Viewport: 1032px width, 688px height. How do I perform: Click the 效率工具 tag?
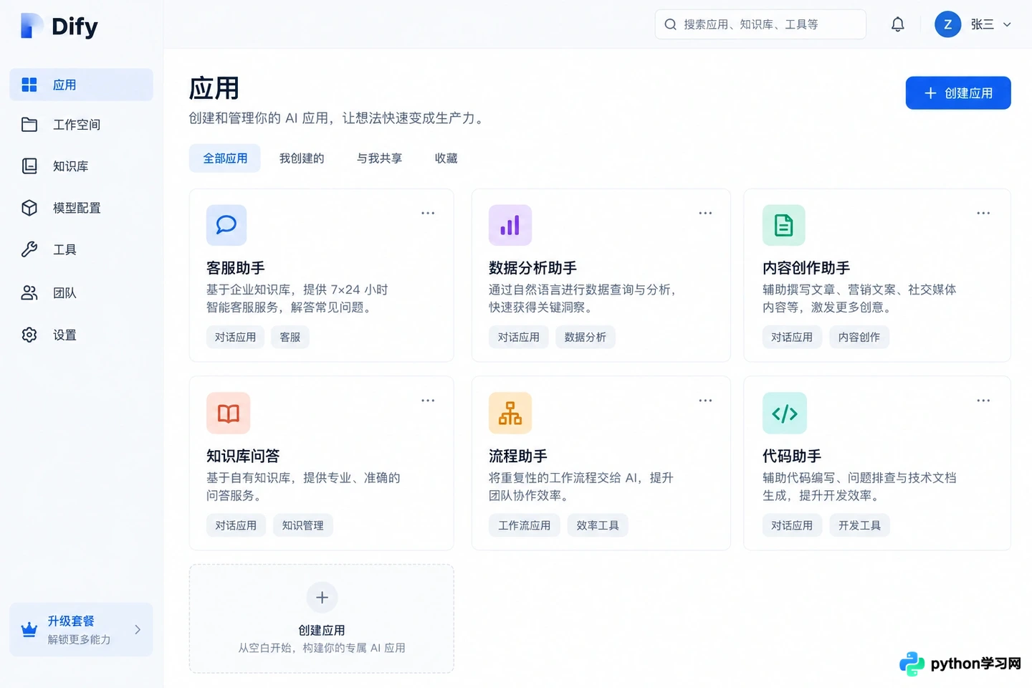pos(598,525)
